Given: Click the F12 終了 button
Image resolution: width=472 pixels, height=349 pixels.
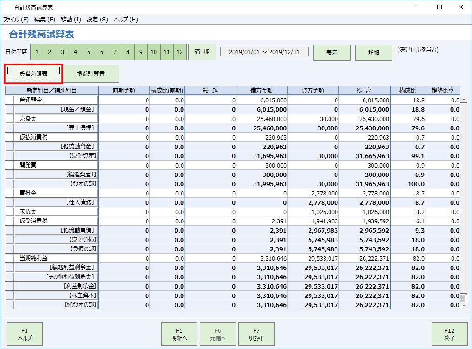Looking at the screenshot, I should point(449,334).
